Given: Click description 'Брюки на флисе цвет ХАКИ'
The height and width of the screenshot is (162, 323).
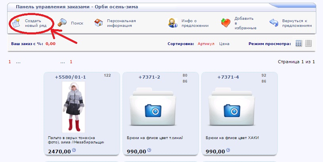Looking at the screenshot, I should tap(232, 138).
